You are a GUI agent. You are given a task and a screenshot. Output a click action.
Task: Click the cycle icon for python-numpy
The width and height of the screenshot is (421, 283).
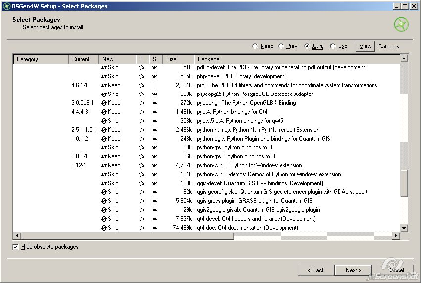pos(104,130)
